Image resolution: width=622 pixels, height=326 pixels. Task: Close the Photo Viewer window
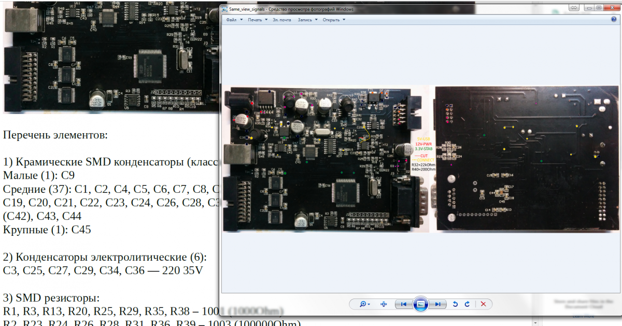611,7
